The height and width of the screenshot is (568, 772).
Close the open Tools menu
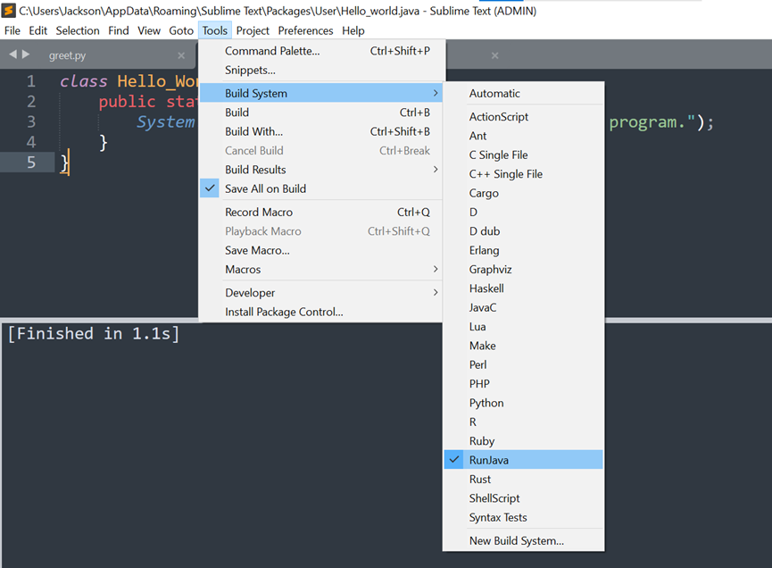click(215, 30)
